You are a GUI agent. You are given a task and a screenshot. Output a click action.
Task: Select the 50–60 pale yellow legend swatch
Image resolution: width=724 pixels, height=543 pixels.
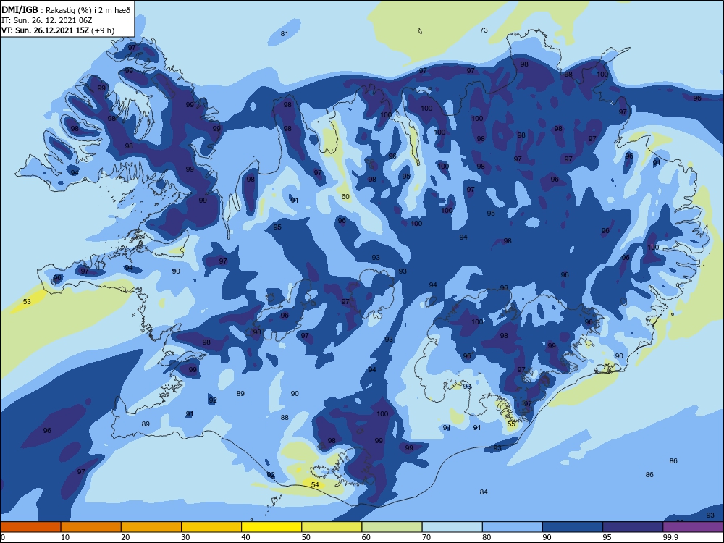pos(332,527)
